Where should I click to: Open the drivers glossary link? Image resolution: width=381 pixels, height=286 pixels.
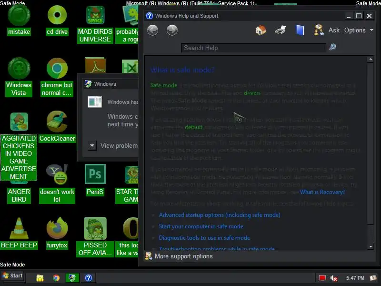pos(252,93)
